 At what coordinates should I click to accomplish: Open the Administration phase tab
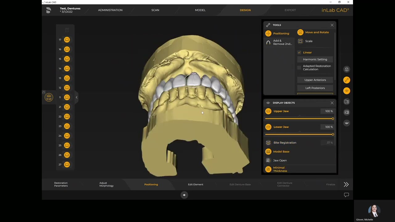[x=110, y=10]
